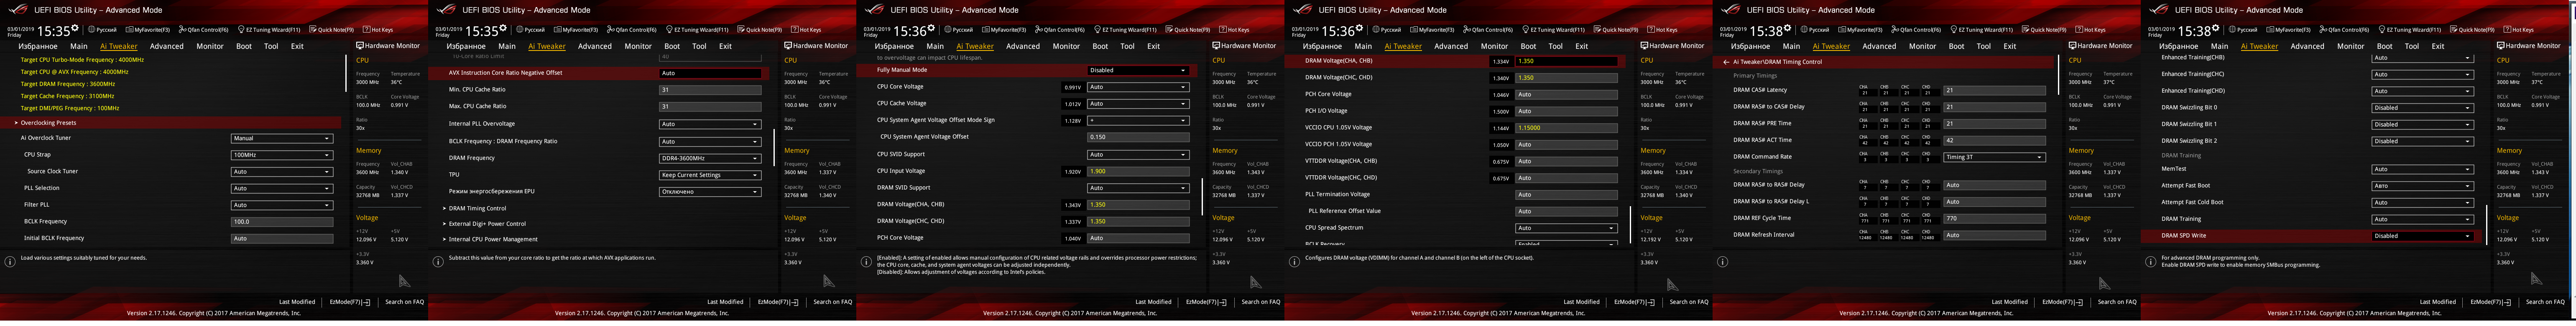Open the DRAM Command Rate Timing 3T dropdown
The image size is (2576, 326).
1994,157
